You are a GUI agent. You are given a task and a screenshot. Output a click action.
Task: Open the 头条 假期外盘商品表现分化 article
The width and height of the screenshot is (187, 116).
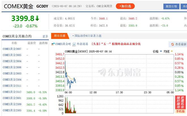116,44
